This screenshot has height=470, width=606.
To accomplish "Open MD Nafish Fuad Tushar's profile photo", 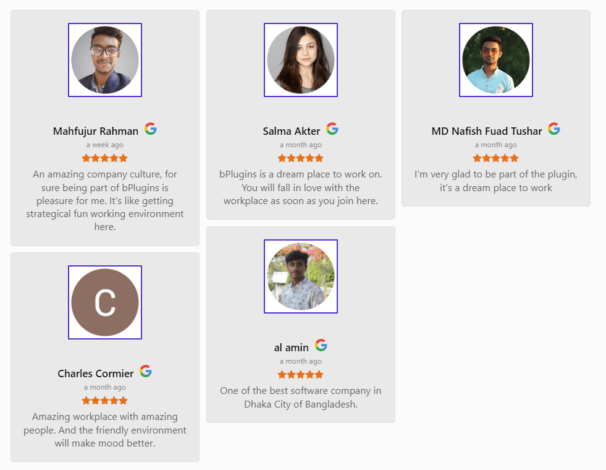I will pos(496,60).
